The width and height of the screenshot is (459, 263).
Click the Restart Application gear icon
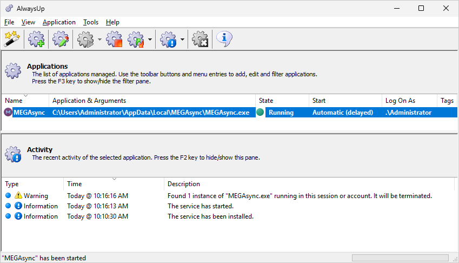[136, 40]
